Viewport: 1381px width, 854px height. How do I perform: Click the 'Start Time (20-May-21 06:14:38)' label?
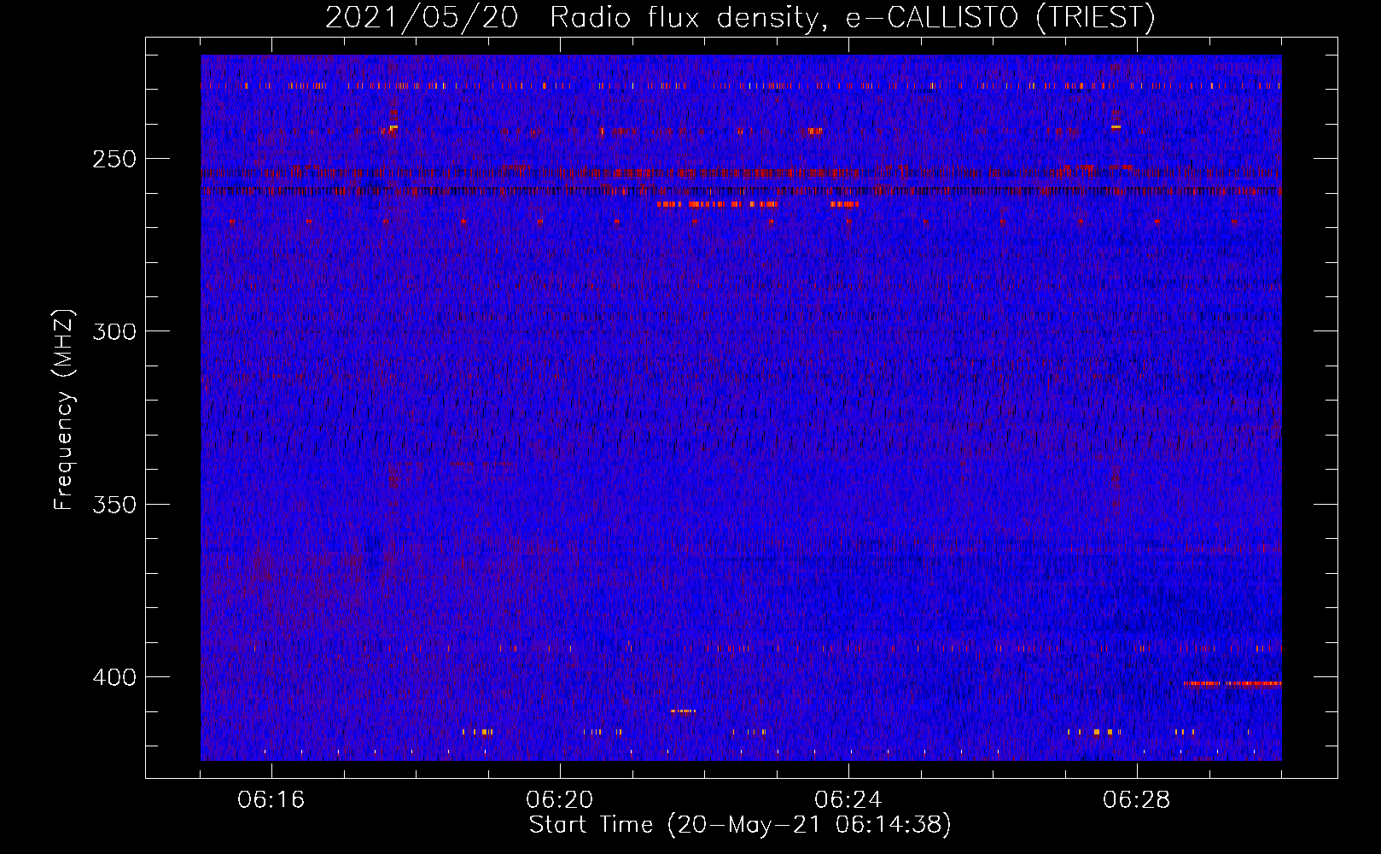point(740,825)
